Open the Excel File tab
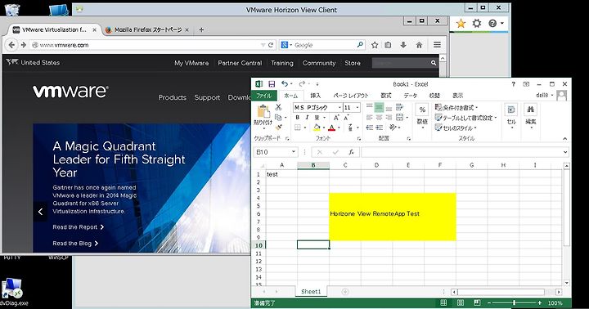 pyautogui.click(x=263, y=96)
